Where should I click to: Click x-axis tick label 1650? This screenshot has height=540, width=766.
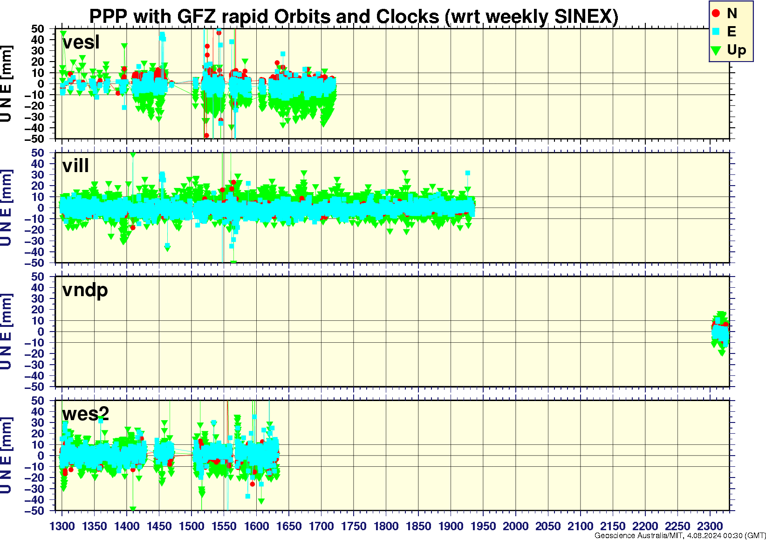point(289,526)
